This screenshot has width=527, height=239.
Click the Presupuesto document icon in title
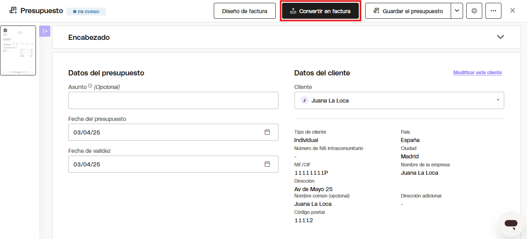[x=13, y=11]
